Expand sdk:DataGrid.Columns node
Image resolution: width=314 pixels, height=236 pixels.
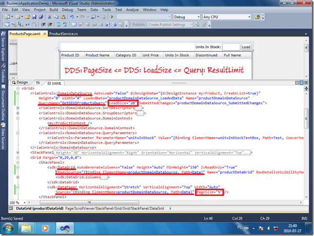[x=18, y=177]
